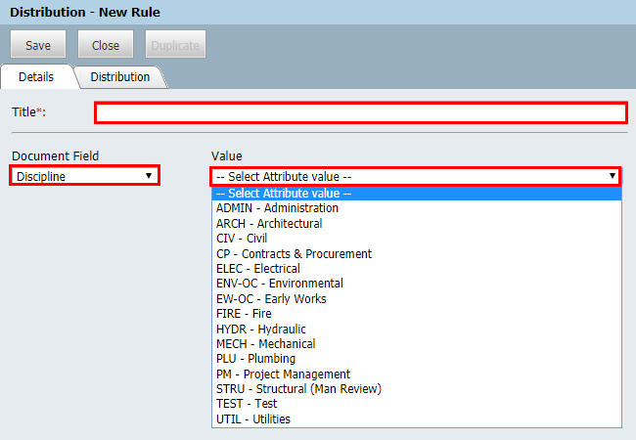Switch to the Distribution tab
The height and width of the screenshot is (440, 636).
(119, 76)
